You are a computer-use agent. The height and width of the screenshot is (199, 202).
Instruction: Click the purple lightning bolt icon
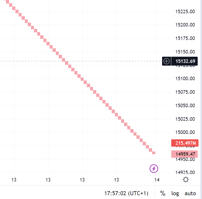(x=154, y=169)
